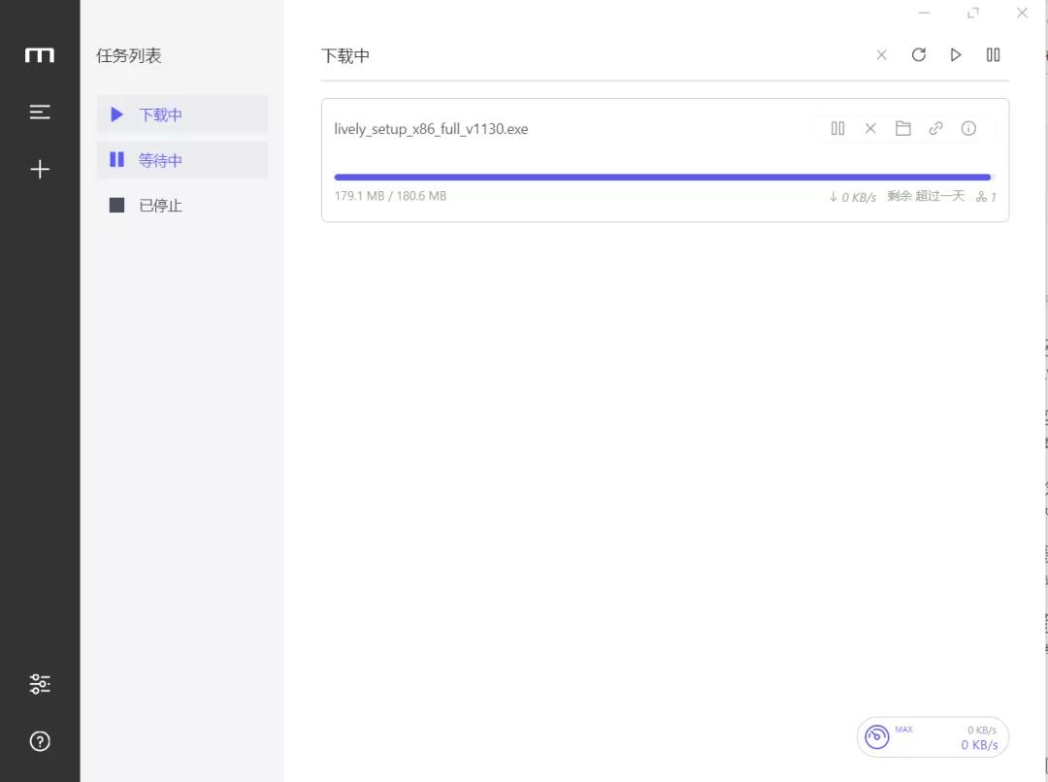Click the Motrix logo icon in the sidebar
The height and width of the screenshot is (782, 1048).
40,55
